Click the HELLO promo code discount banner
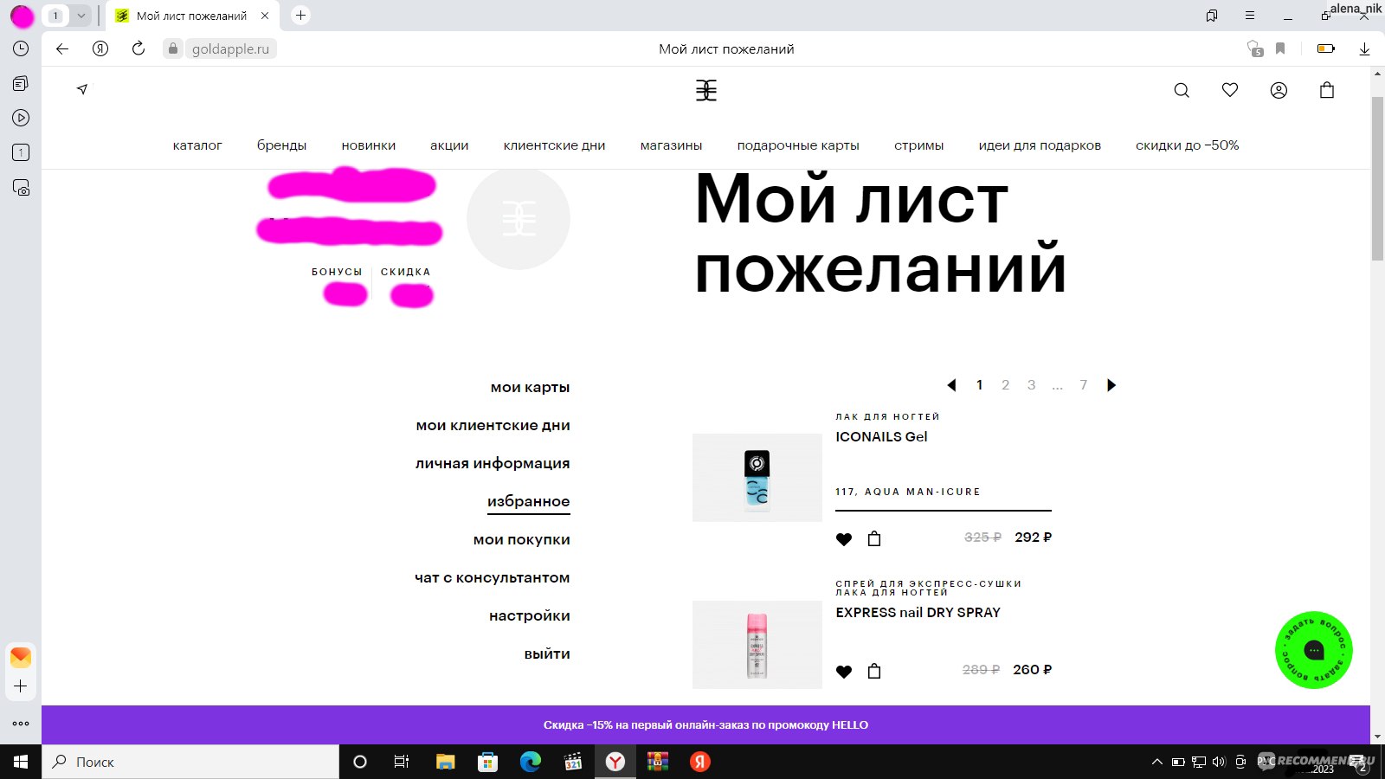 click(x=705, y=725)
